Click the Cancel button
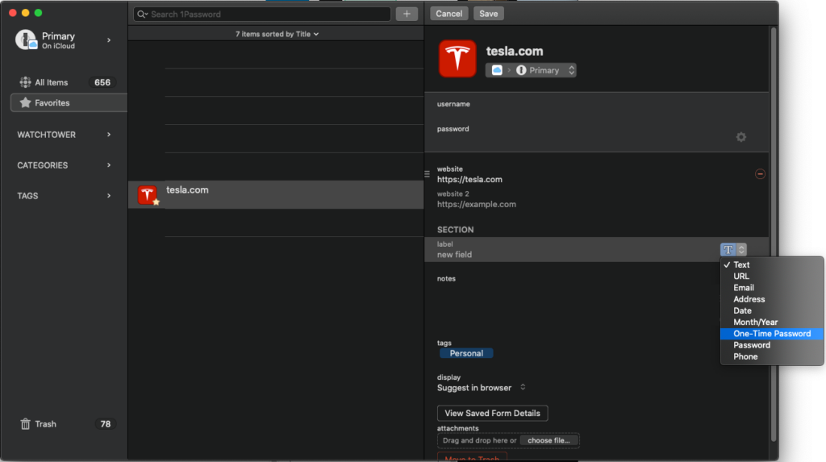 (x=448, y=14)
